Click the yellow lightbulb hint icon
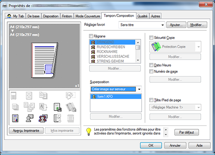 89,131
